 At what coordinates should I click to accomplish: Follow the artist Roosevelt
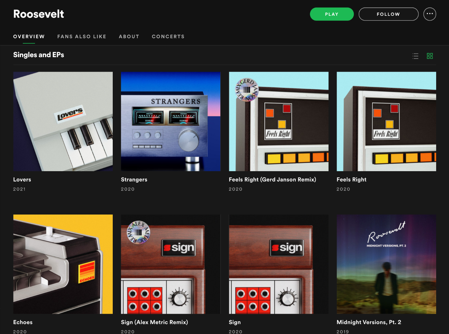pos(389,14)
